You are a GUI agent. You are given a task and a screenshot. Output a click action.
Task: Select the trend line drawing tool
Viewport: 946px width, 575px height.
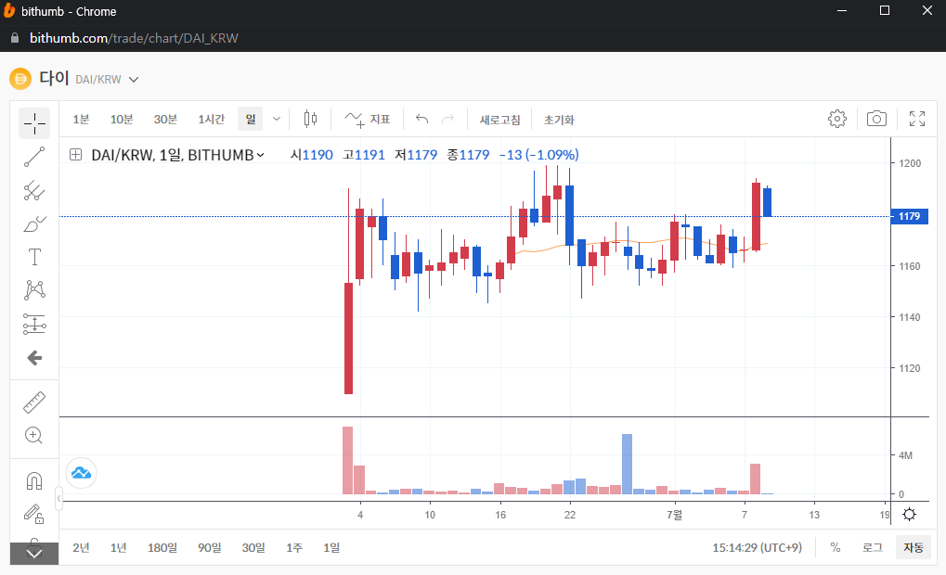34,157
